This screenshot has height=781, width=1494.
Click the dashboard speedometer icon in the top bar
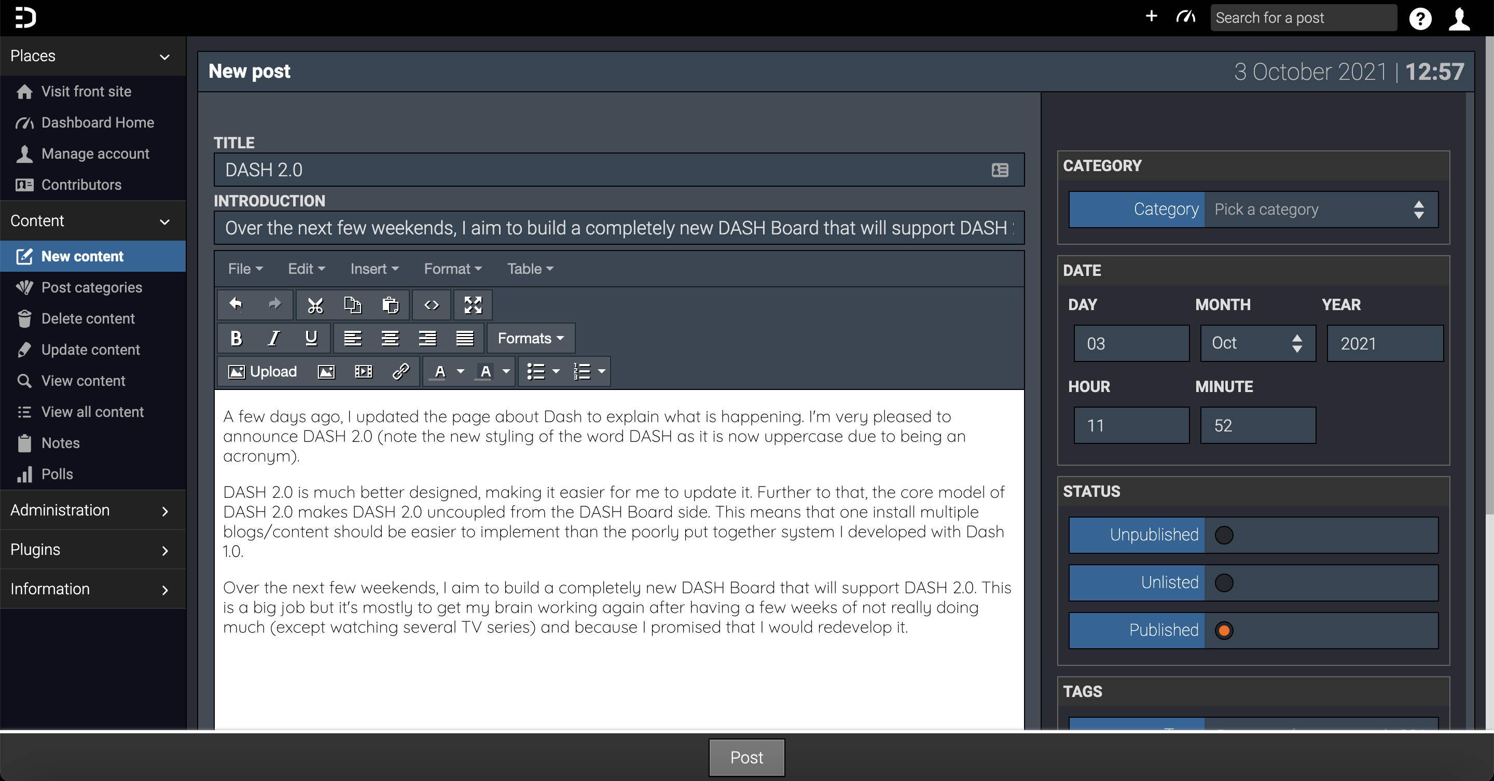pos(1185,18)
